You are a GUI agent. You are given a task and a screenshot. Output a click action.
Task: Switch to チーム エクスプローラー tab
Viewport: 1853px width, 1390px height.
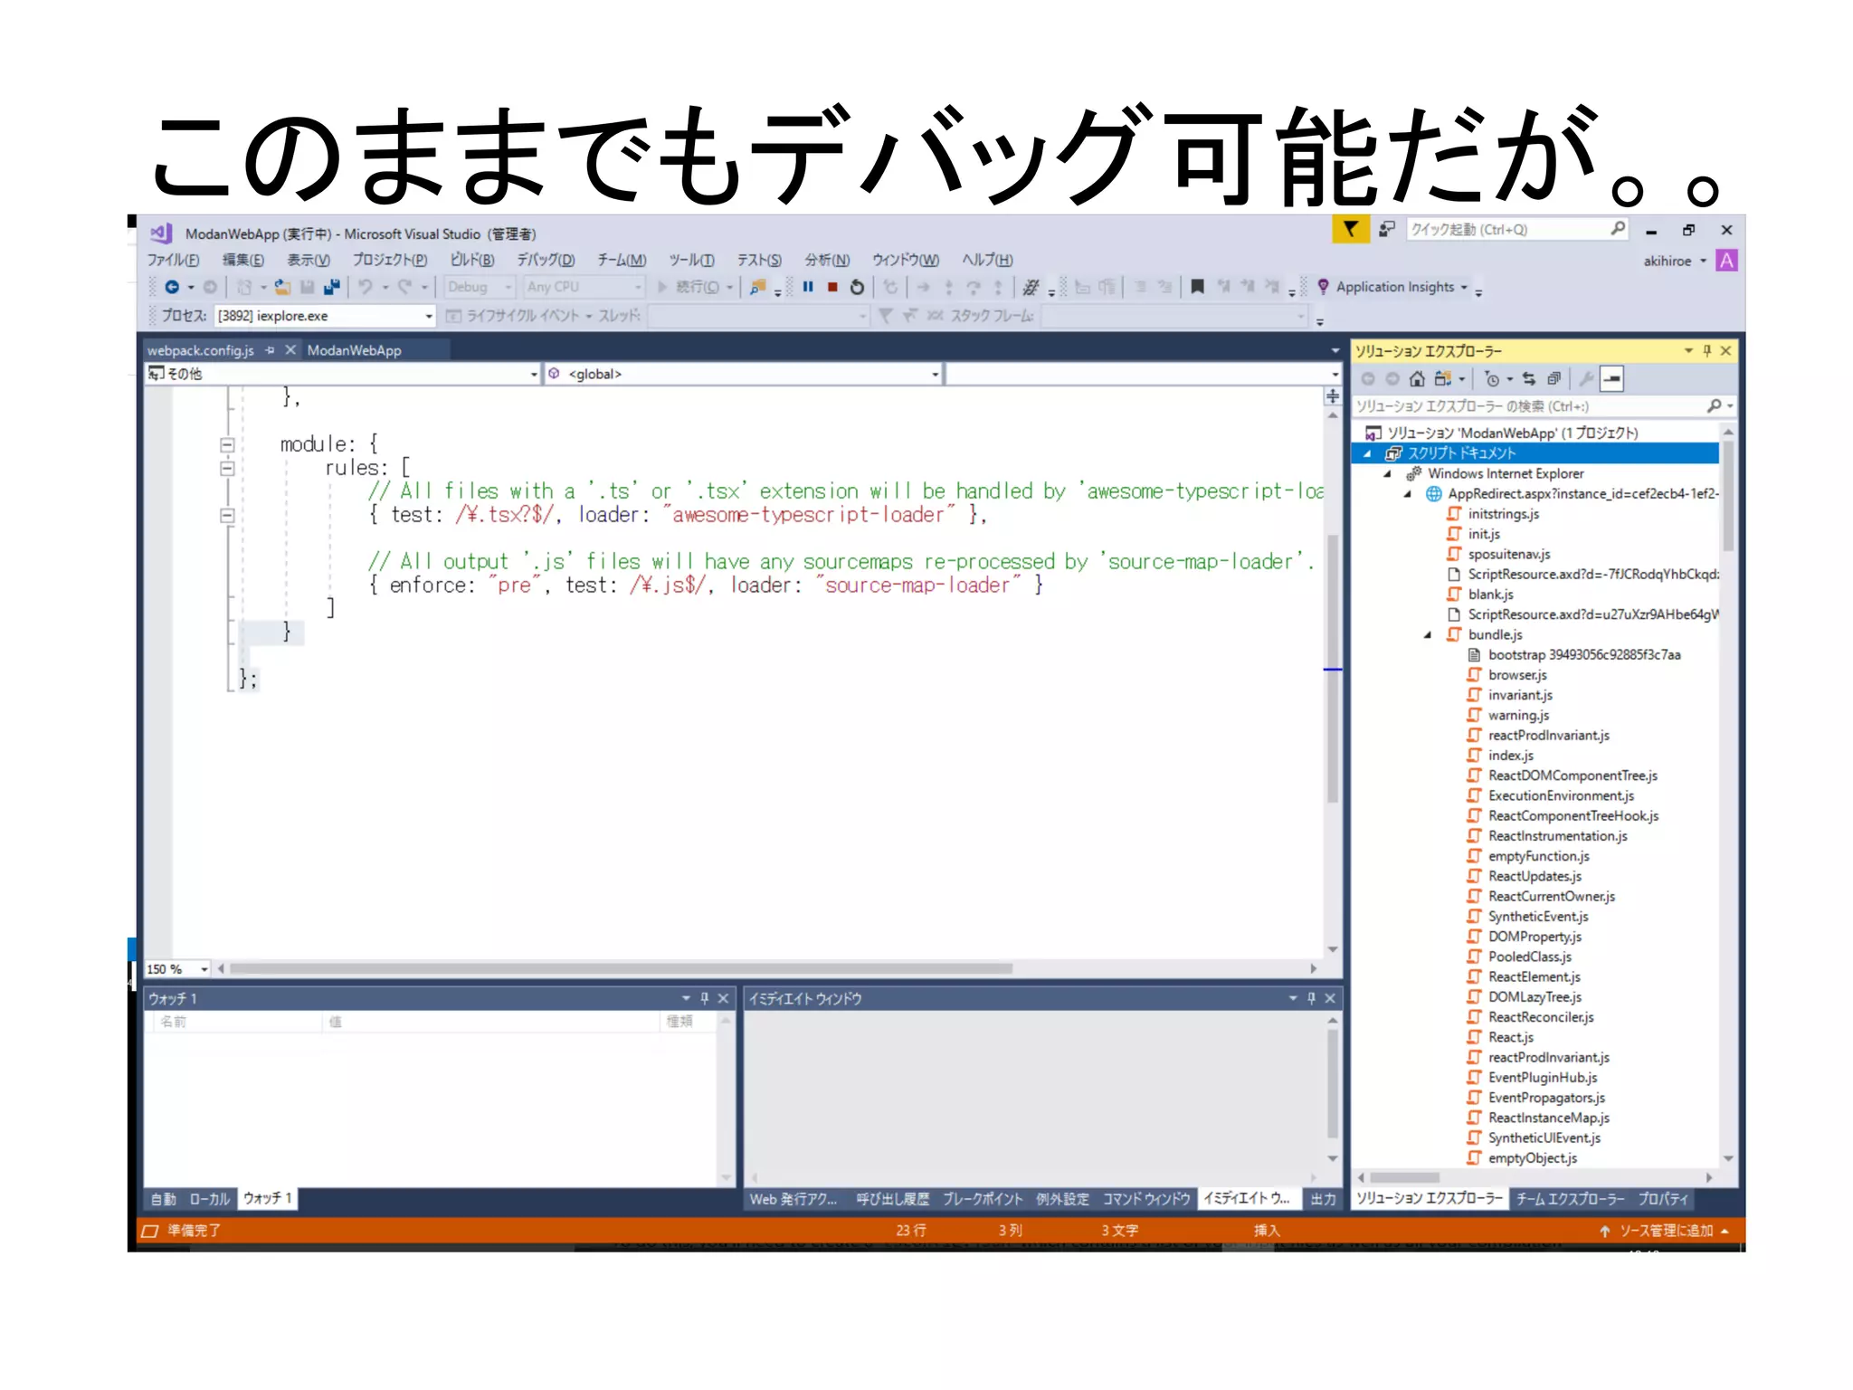[1570, 1199]
